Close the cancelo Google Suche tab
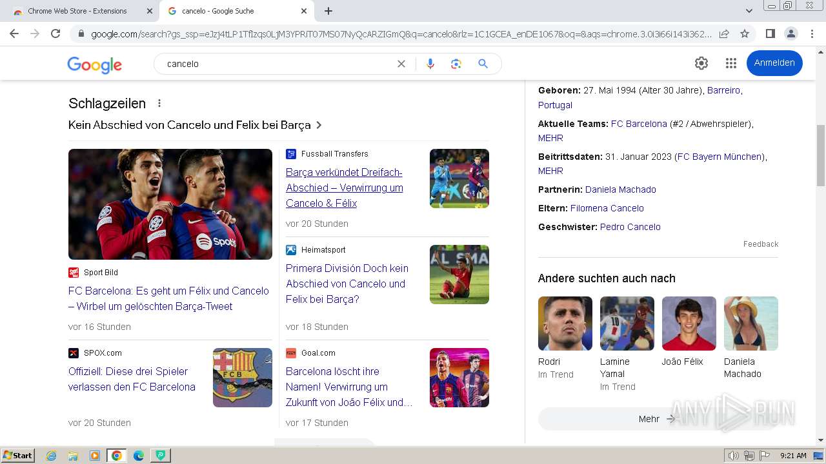 304,11
